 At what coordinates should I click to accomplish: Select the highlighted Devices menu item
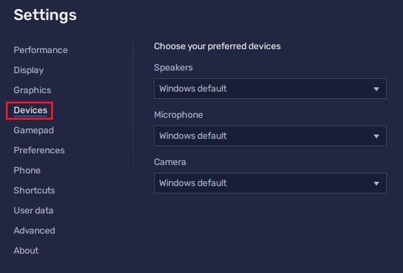click(x=30, y=111)
